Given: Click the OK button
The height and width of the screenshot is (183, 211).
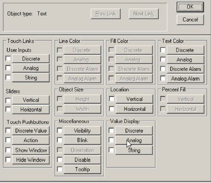Looking at the screenshot, I should tap(190, 7).
